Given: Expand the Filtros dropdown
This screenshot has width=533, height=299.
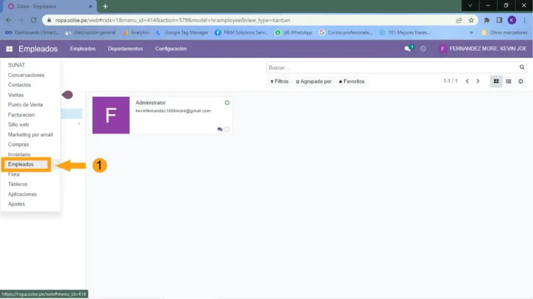Looking at the screenshot, I should click(280, 82).
